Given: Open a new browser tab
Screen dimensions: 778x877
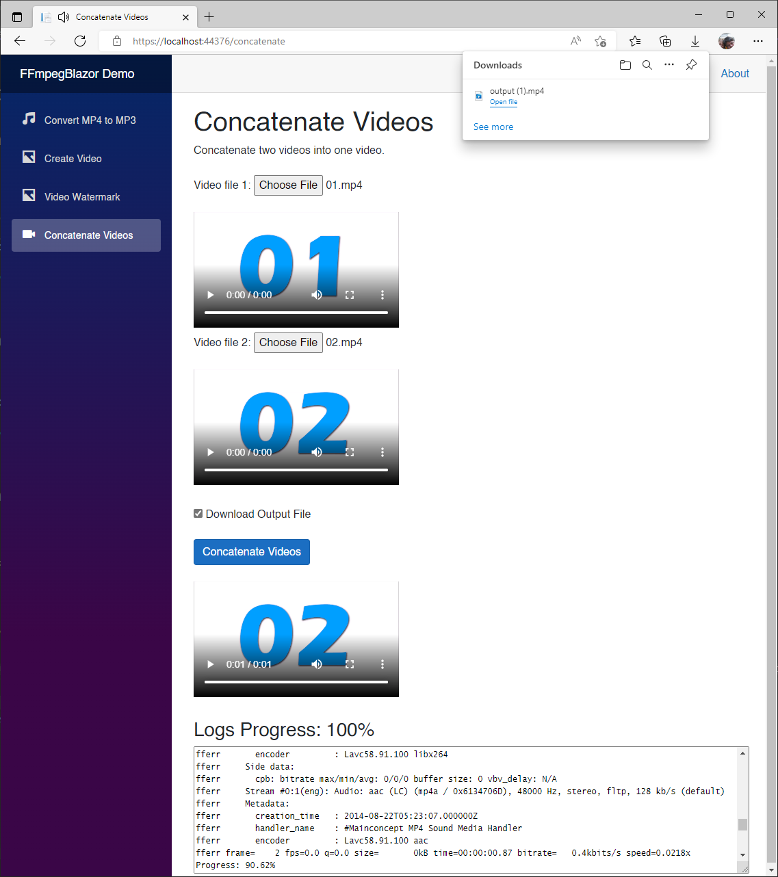Looking at the screenshot, I should tap(209, 16).
